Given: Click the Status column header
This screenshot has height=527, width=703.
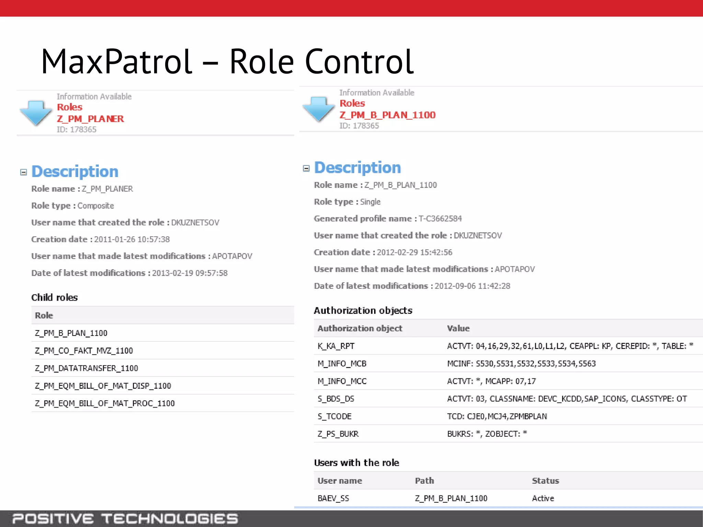Looking at the screenshot, I should [x=545, y=481].
